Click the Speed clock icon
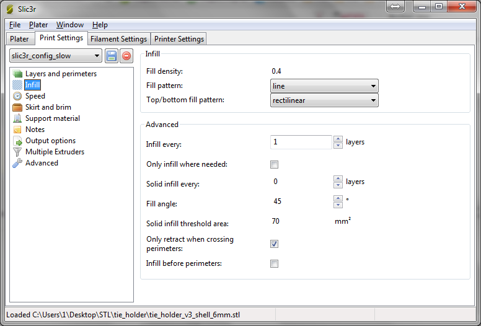 (x=17, y=96)
